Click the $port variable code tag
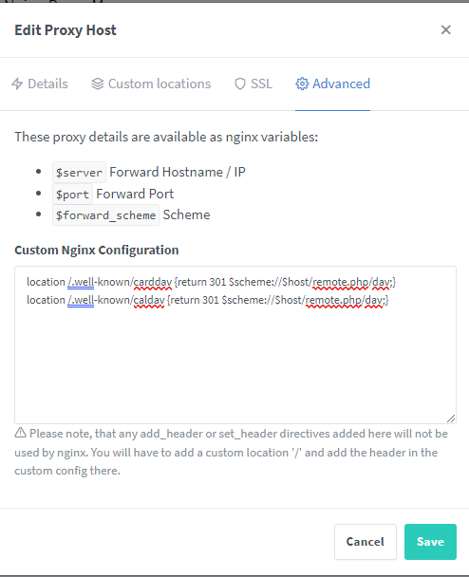469x577 pixels. [72, 194]
